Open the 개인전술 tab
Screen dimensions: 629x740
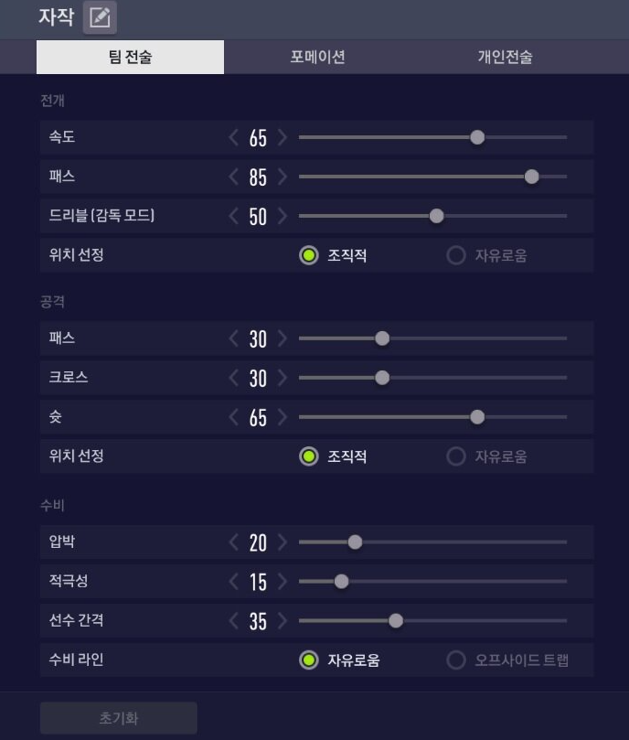(505, 57)
